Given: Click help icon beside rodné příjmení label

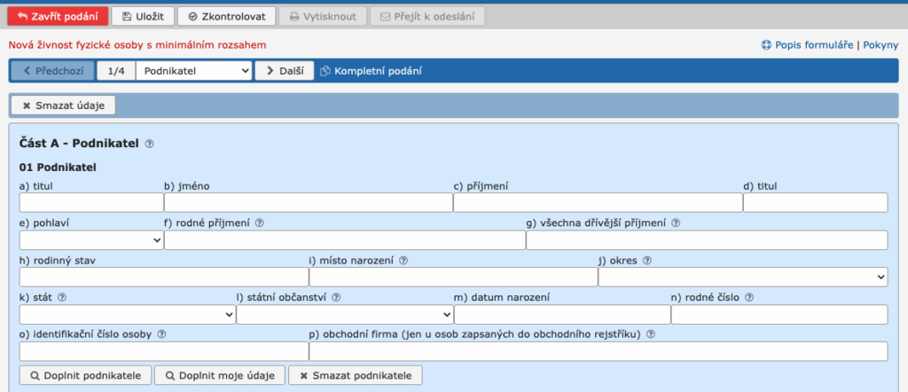Looking at the screenshot, I should click(x=260, y=223).
